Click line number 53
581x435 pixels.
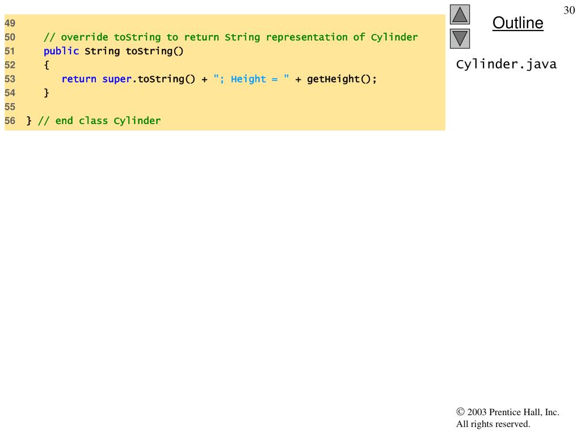(10, 79)
